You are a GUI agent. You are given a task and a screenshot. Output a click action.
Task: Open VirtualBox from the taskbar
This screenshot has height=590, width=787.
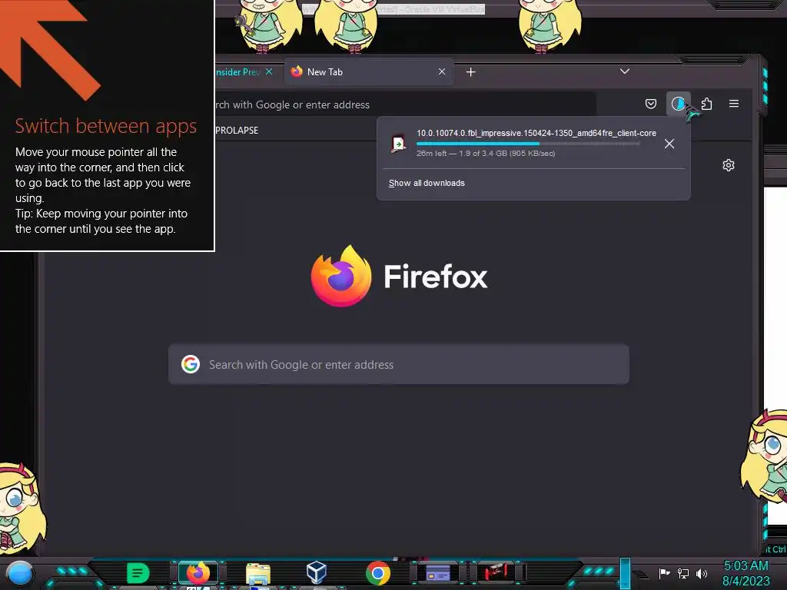click(317, 572)
